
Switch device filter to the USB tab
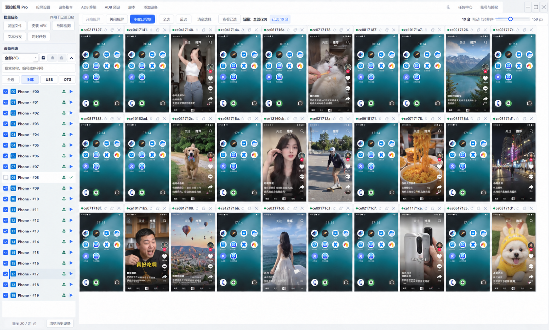coord(49,80)
